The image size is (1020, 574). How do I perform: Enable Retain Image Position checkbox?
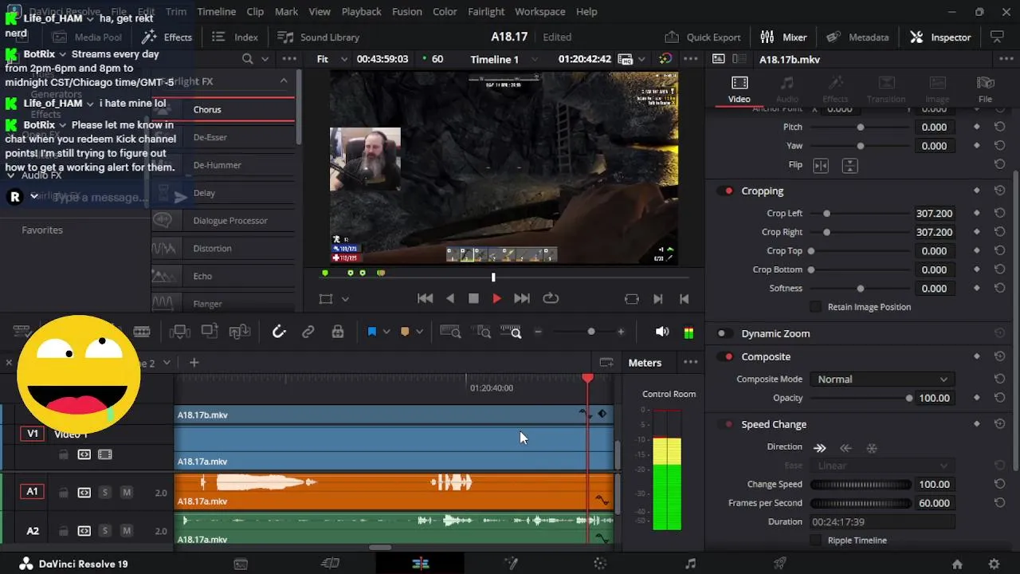[815, 307]
